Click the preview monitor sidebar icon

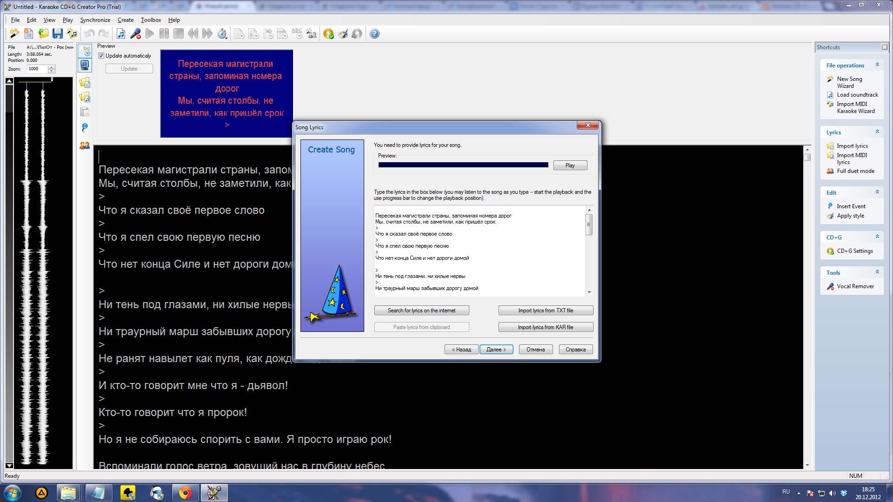[85, 65]
